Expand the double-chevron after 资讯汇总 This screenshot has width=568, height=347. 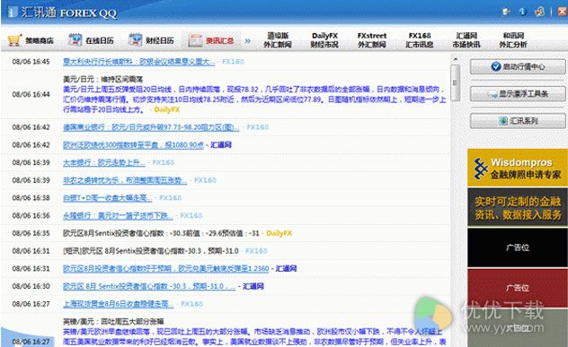tap(247, 41)
